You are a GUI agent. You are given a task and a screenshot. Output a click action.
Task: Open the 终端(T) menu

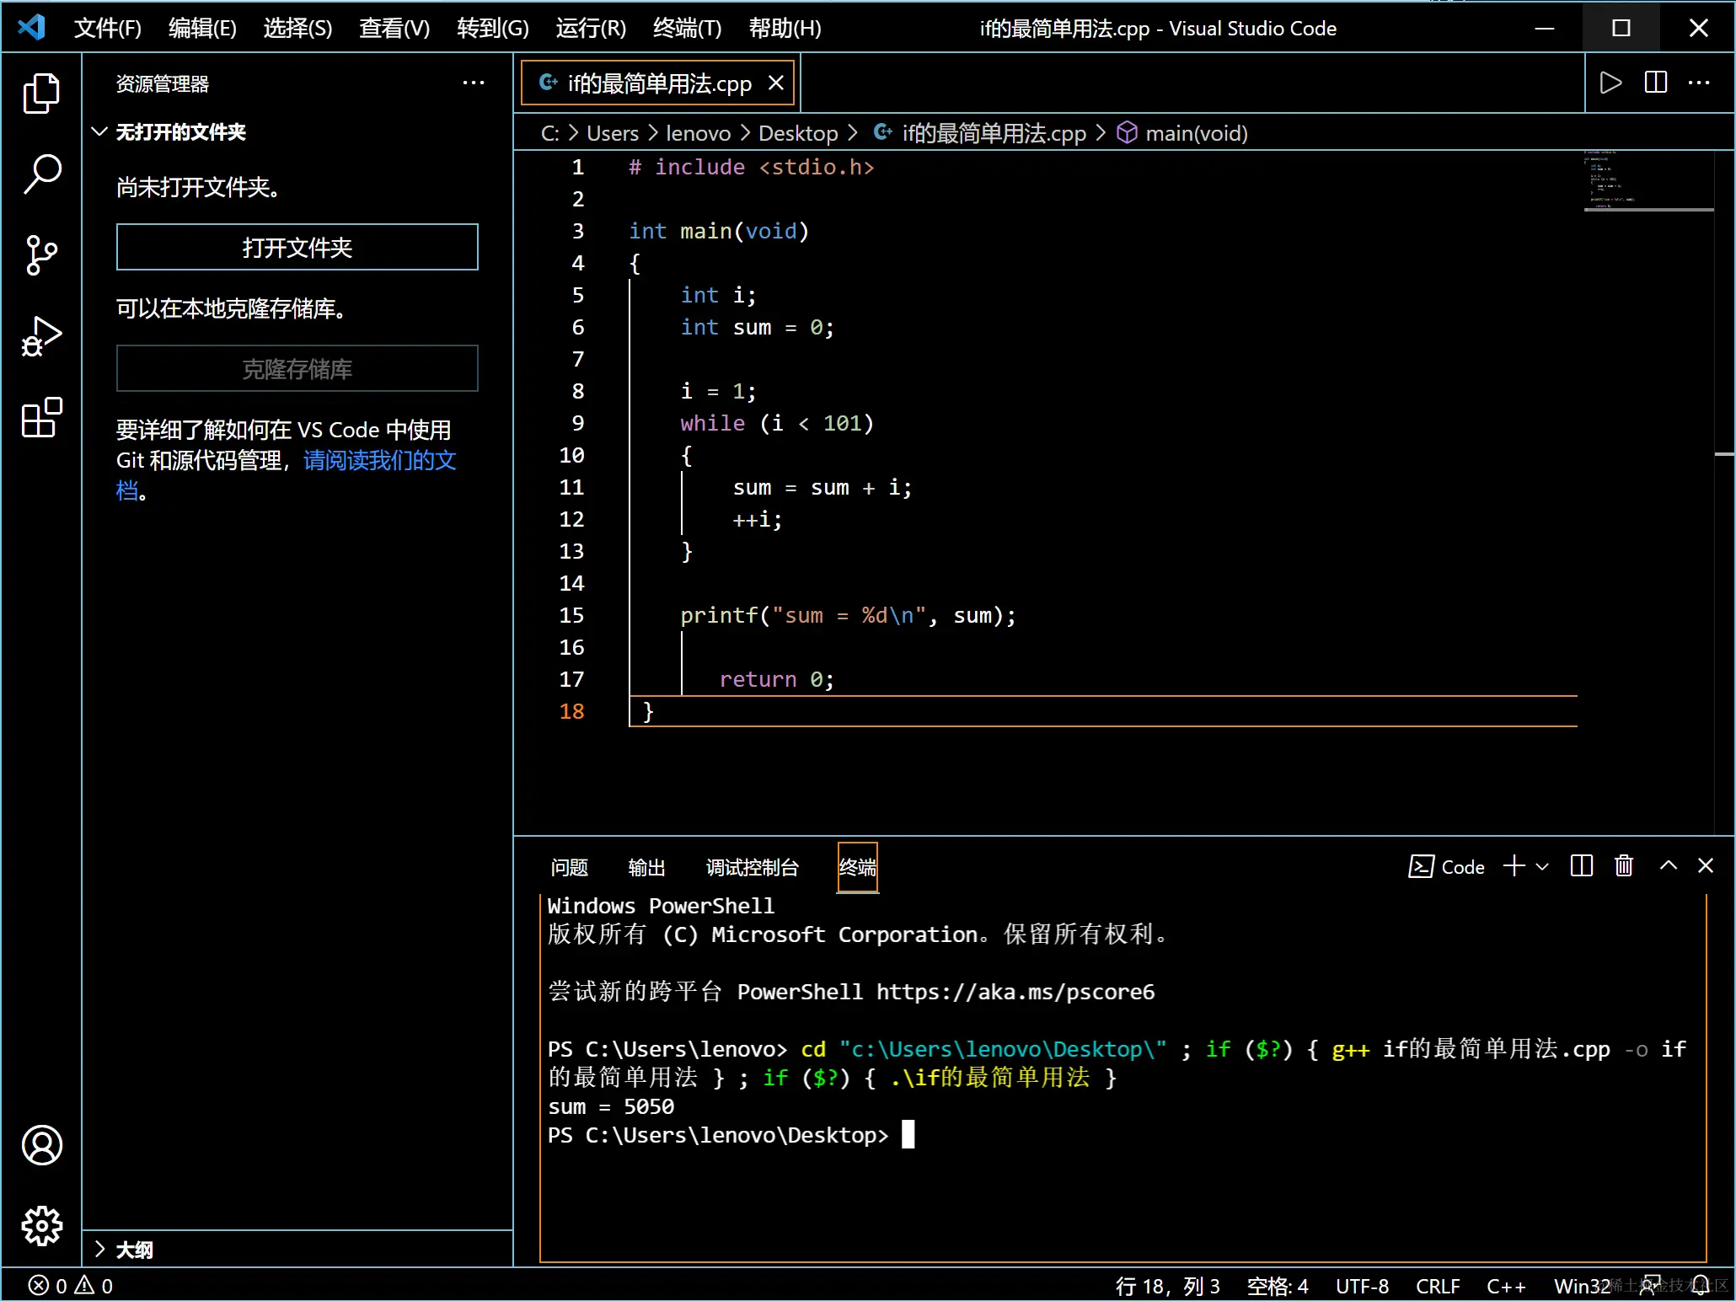[687, 29]
